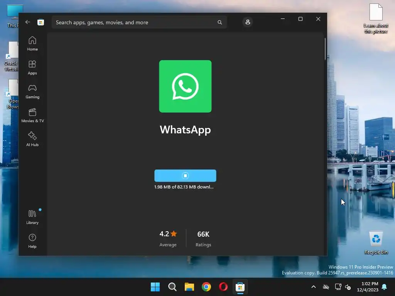The image size is (395, 296).
Task: Click the network tray icon
Action: pos(338,287)
